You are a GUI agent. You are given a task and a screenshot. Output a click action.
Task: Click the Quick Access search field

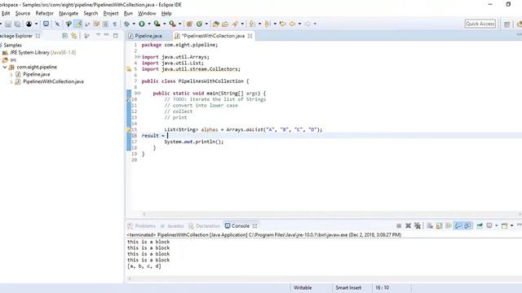tap(480, 24)
